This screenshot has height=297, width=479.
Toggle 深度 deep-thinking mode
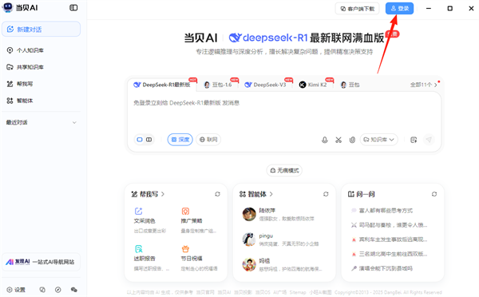click(180, 140)
